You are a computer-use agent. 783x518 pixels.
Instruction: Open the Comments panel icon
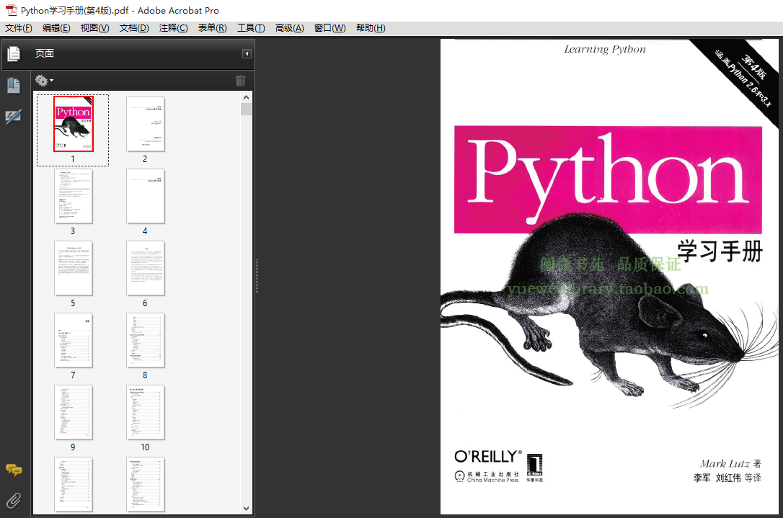pyautogui.click(x=13, y=470)
